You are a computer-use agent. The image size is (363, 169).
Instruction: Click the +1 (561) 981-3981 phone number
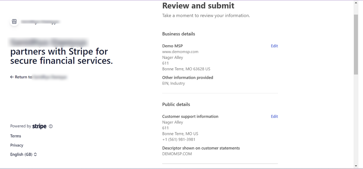coord(179,140)
